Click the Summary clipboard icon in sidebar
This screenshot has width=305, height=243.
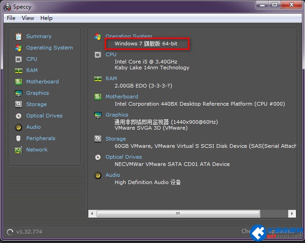[x=19, y=36]
